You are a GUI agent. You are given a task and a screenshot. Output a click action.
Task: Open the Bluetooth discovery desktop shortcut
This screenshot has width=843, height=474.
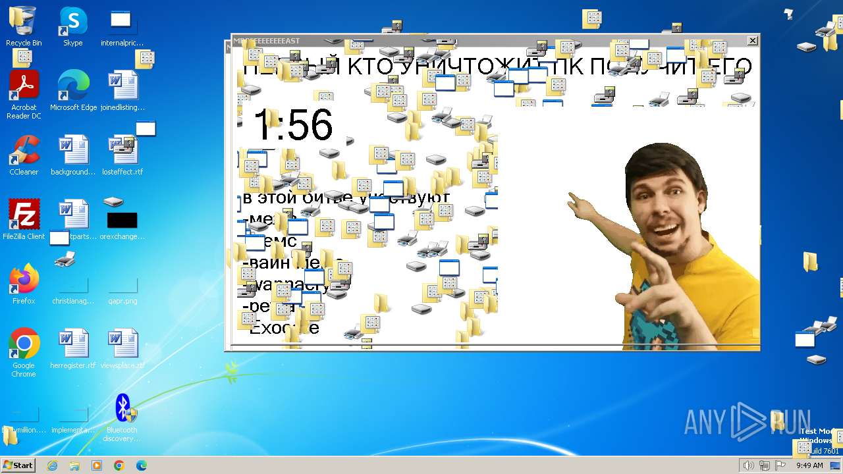[x=122, y=417]
